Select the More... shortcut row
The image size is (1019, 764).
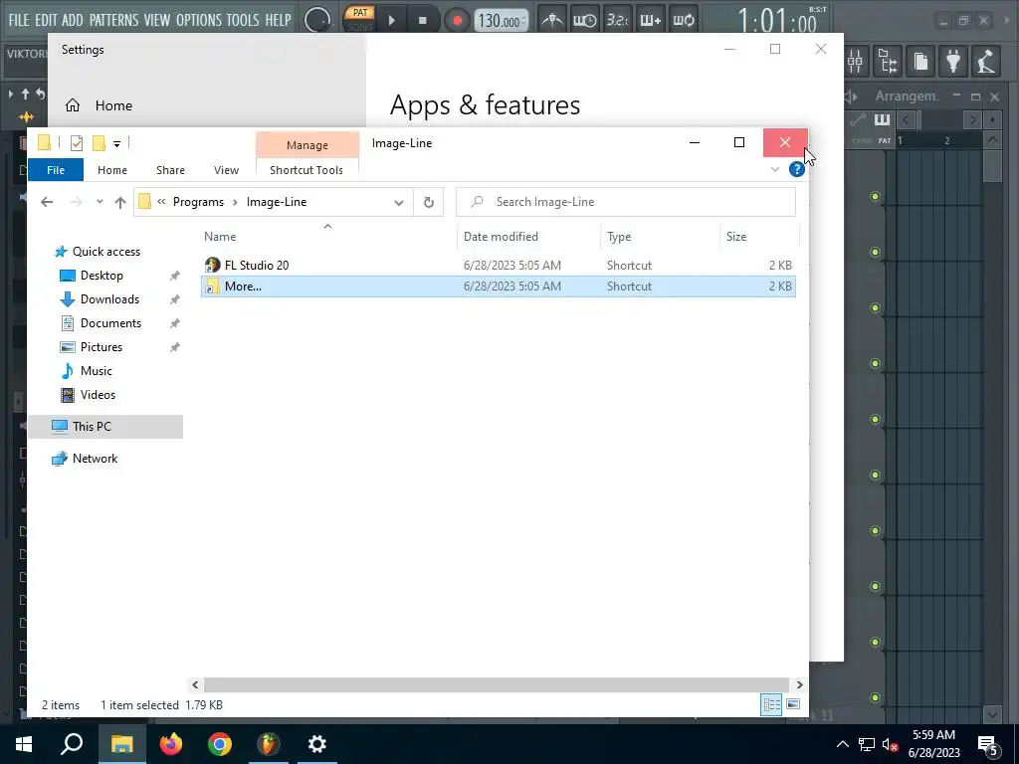[x=498, y=286]
